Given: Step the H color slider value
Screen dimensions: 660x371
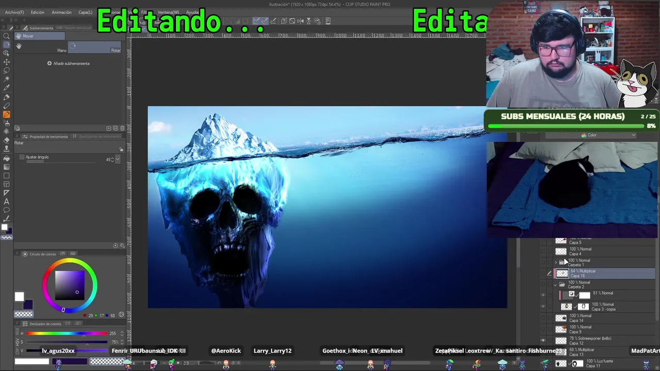Looking at the screenshot, I should [122, 333].
